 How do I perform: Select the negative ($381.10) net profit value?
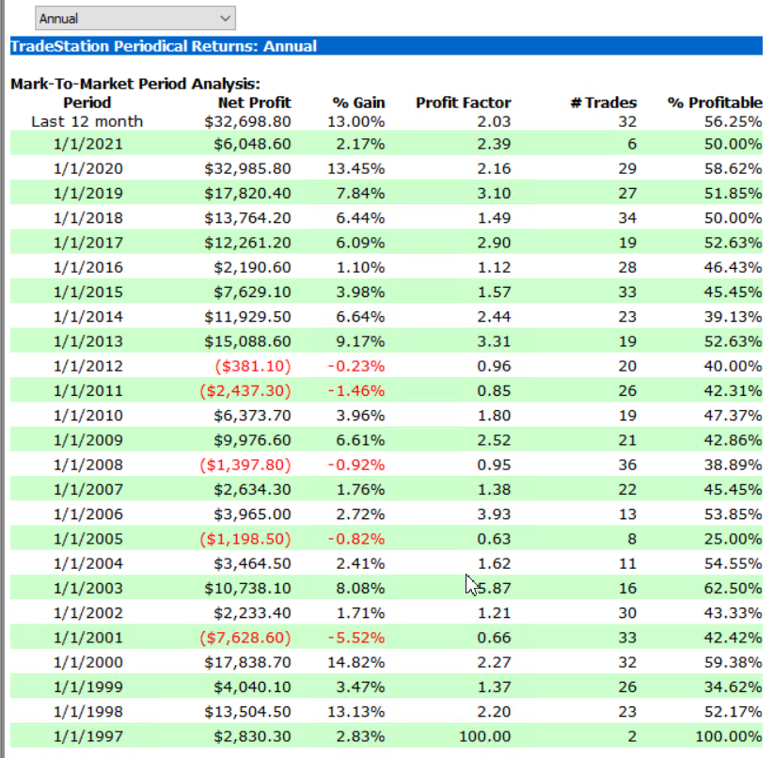[249, 365]
